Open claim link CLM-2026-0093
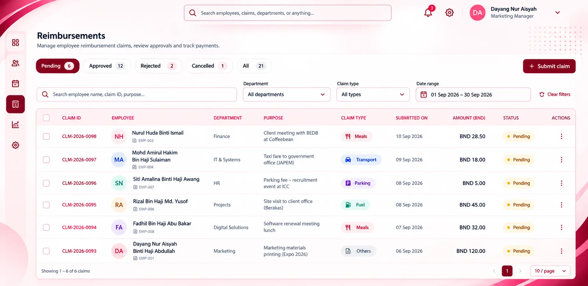 (x=79, y=251)
